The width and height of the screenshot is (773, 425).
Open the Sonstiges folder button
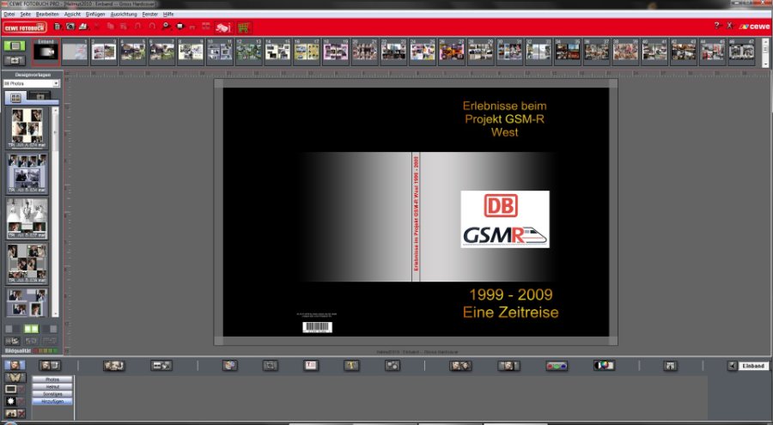[x=52, y=394]
